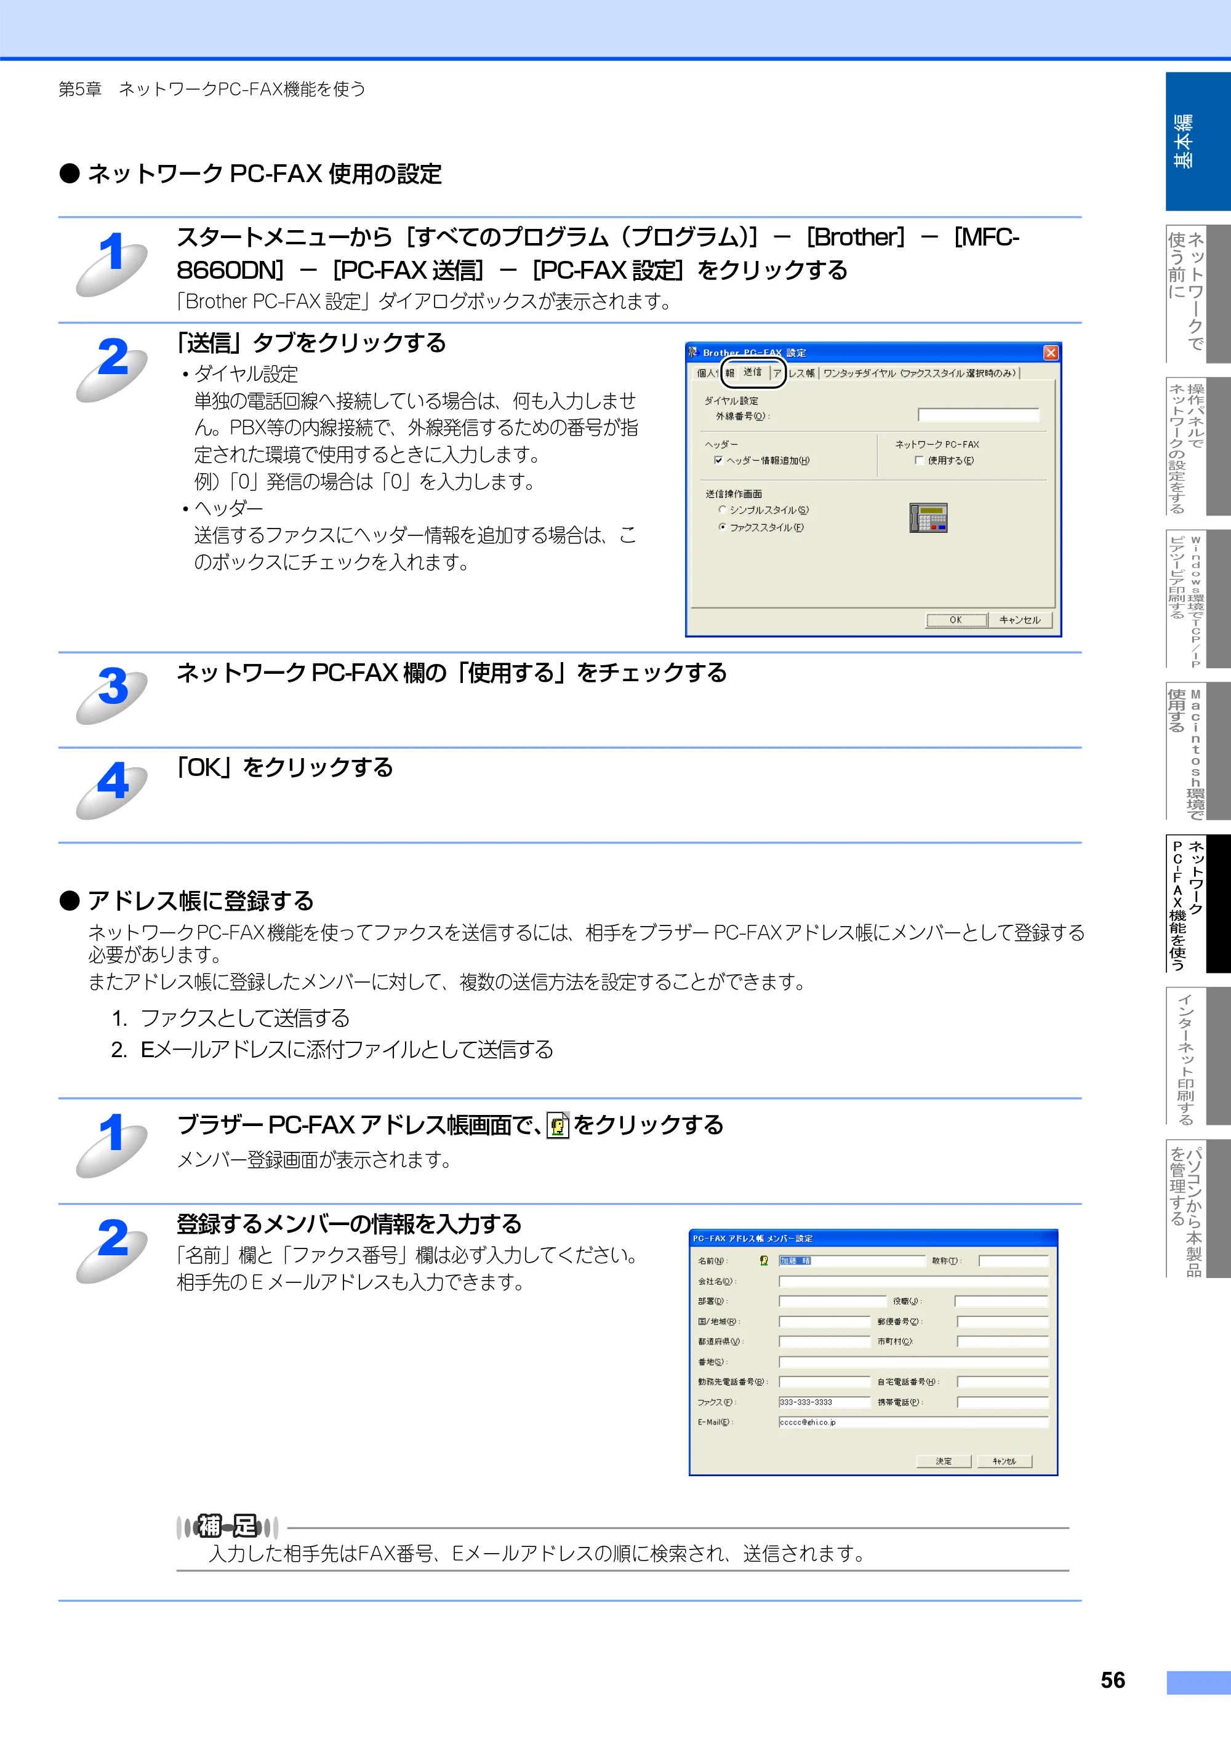Open the Windows環境でTCP/IP side tab
This screenshot has width=1231, height=1742.
pos(1198,599)
